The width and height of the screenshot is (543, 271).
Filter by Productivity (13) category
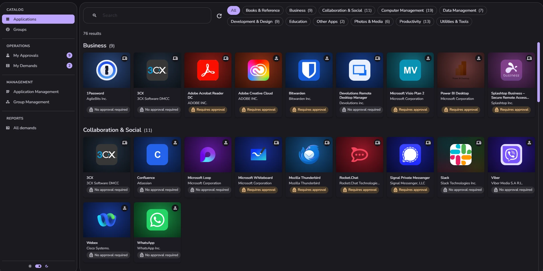415,21
